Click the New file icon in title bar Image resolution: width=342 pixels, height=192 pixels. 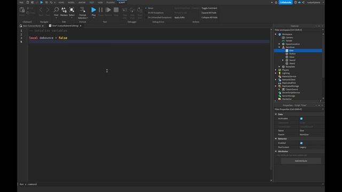[27, 2]
